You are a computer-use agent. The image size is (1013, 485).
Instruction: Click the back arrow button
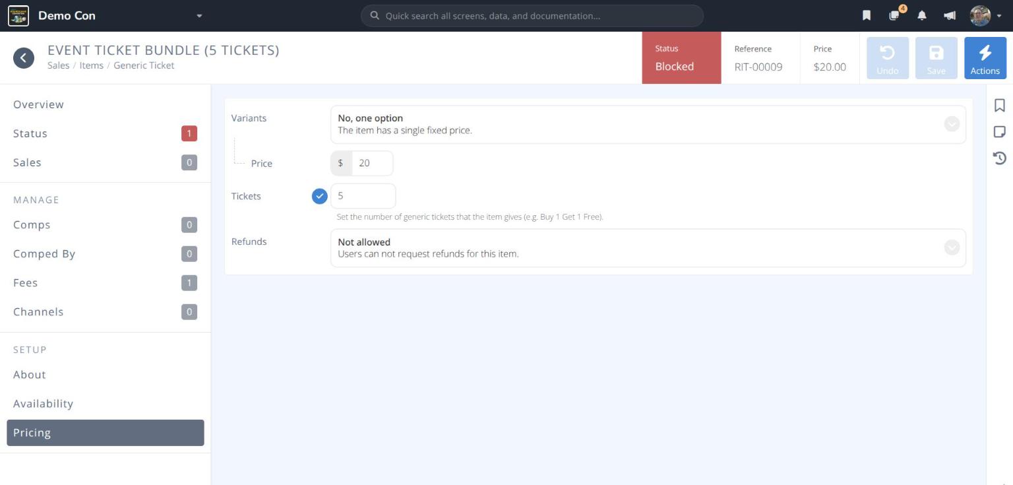pos(24,58)
